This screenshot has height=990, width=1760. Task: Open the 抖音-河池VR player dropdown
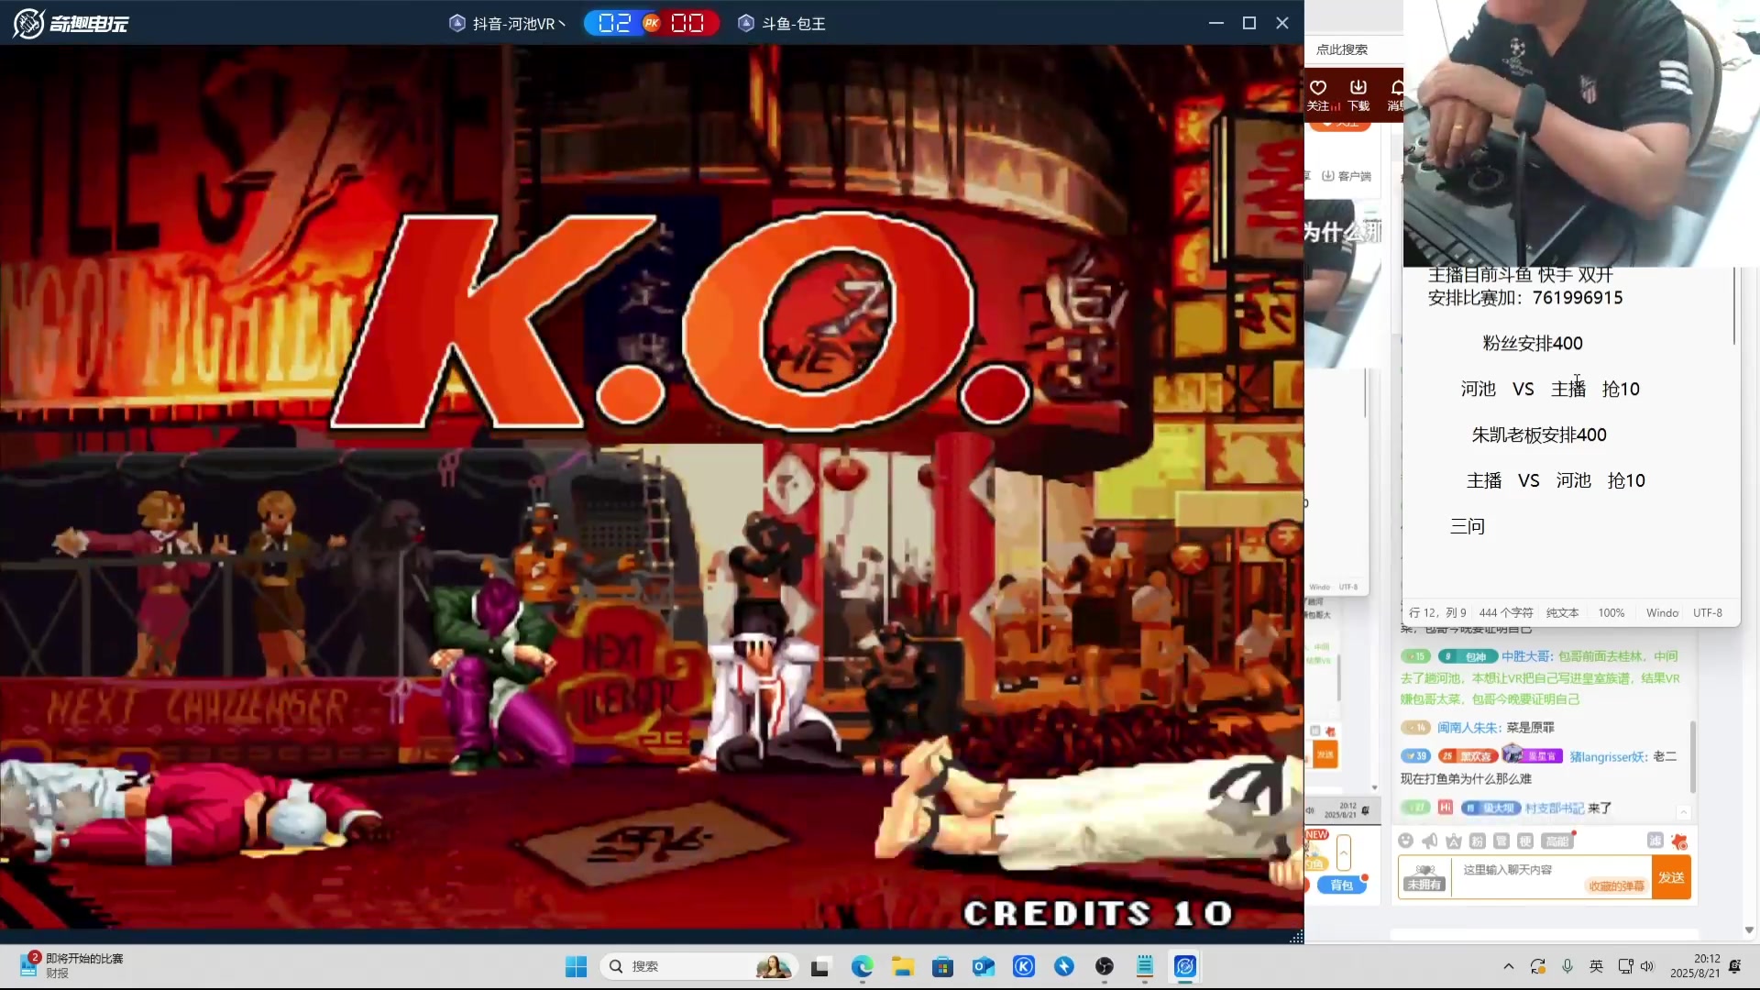point(508,24)
